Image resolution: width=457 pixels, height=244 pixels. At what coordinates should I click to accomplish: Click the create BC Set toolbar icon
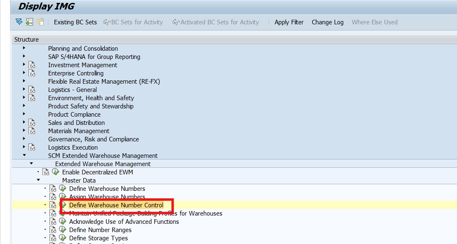[x=29, y=22]
